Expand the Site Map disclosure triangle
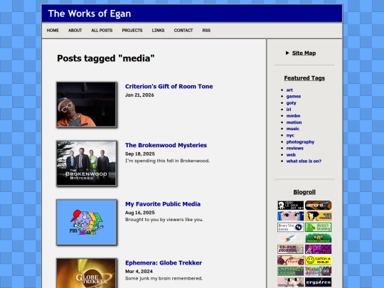The width and height of the screenshot is (384, 288). pos(287,53)
